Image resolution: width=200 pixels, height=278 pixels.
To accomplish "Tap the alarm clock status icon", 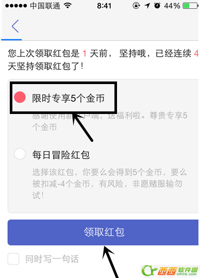I will click(157, 6).
